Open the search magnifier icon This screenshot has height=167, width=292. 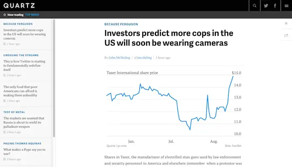[254, 6]
